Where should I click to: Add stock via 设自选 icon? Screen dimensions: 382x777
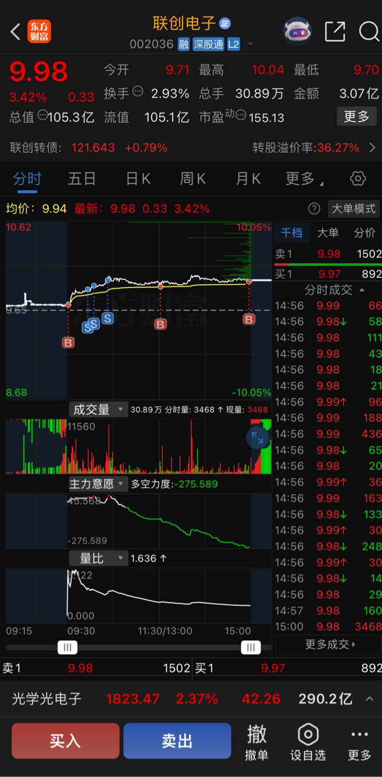(308, 743)
